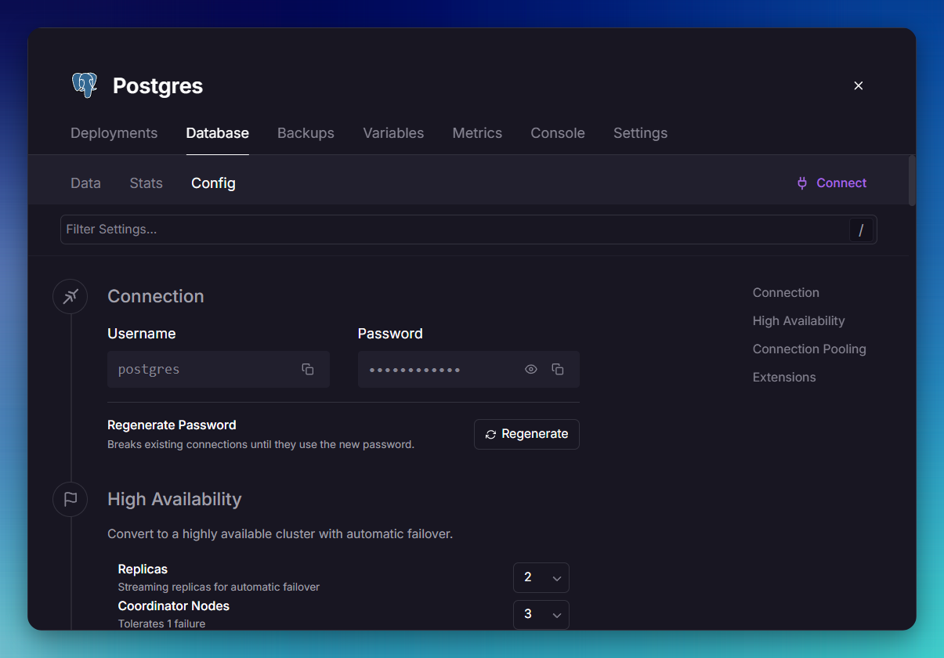Jump to Extensions section link

coord(784,377)
